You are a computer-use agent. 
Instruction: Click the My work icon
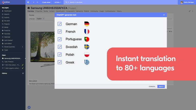(x=3, y=21)
